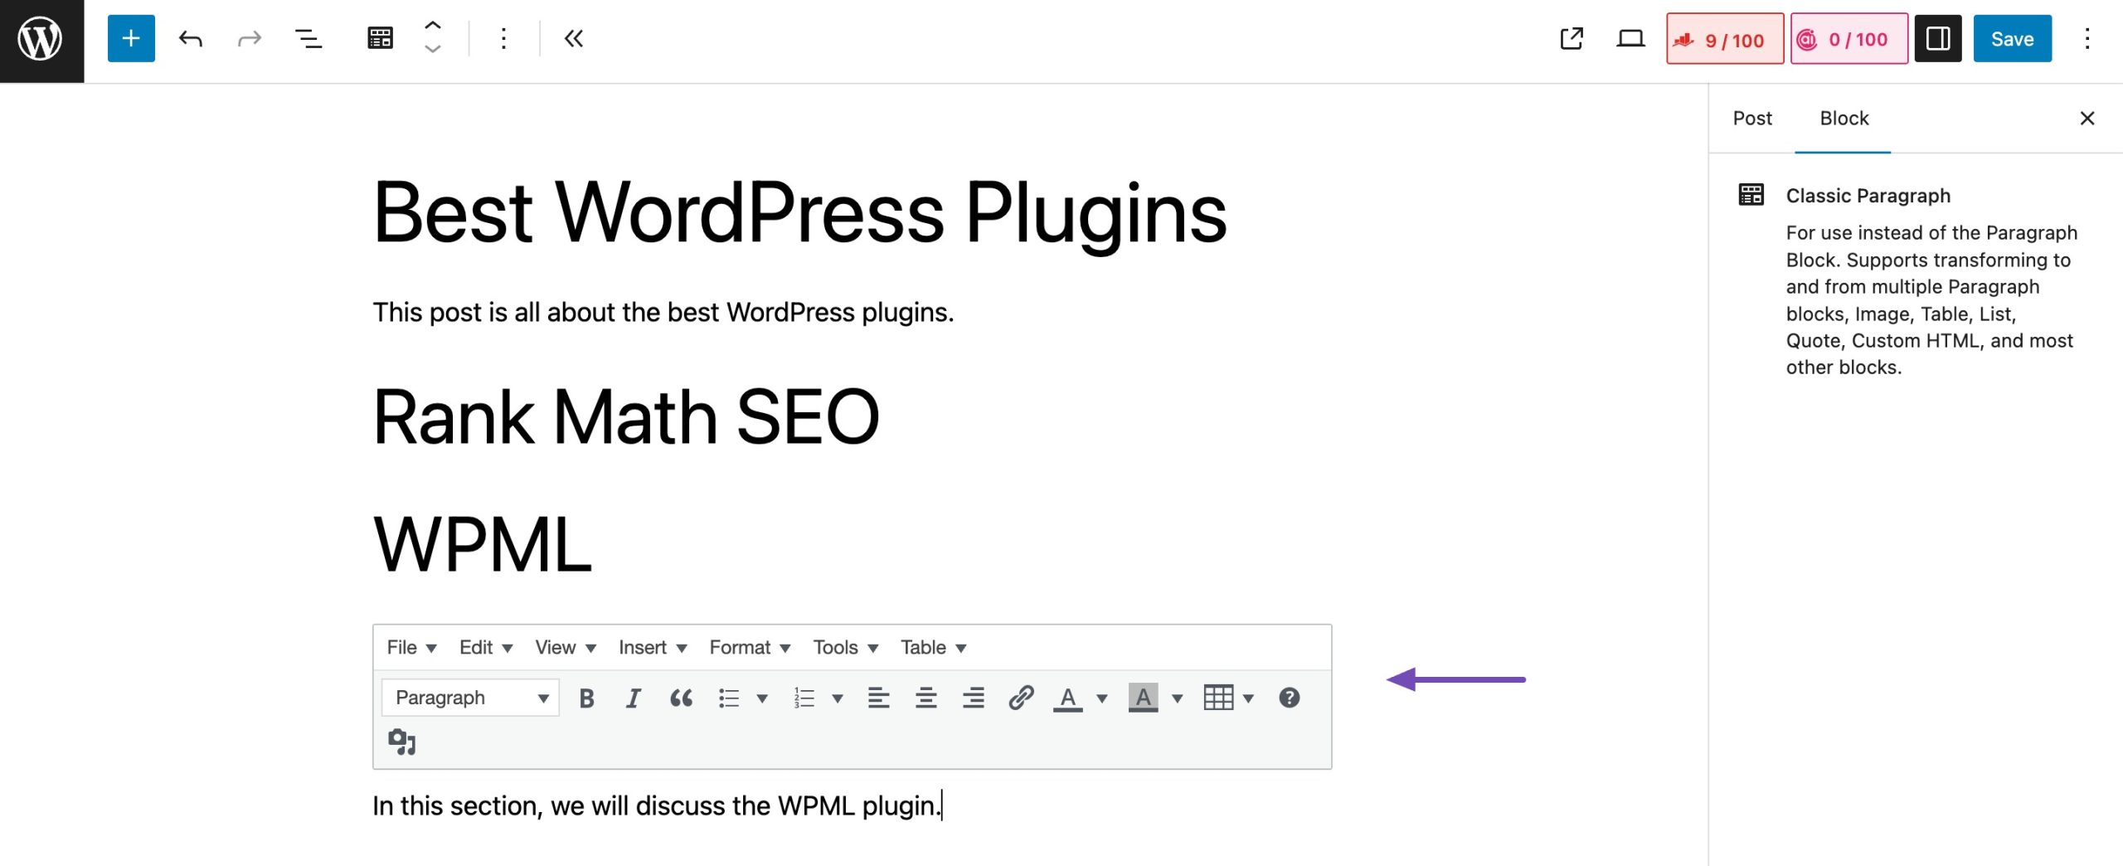This screenshot has width=2123, height=866.
Task: Toggle bold formatting
Action: point(586,698)
